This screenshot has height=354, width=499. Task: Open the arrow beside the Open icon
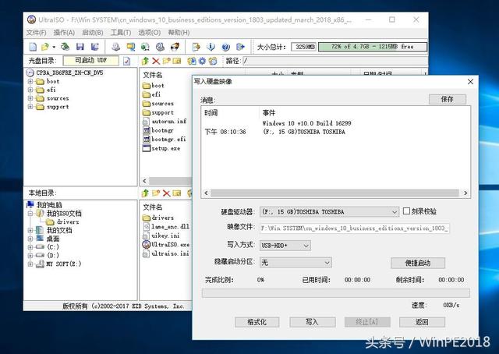(54, 47)
